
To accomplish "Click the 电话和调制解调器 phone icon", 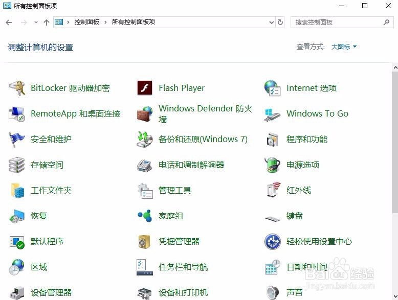I will (x=145, y=166).
